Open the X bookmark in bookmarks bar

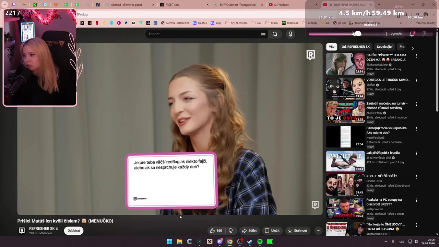pyautogui.click(x=82, y=23)
